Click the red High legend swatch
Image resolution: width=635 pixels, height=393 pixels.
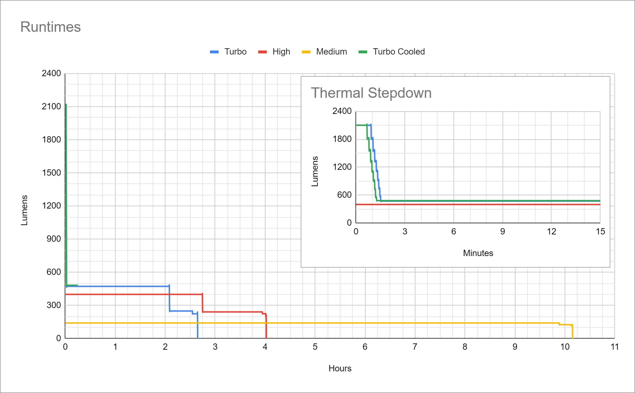pos(262,52)
